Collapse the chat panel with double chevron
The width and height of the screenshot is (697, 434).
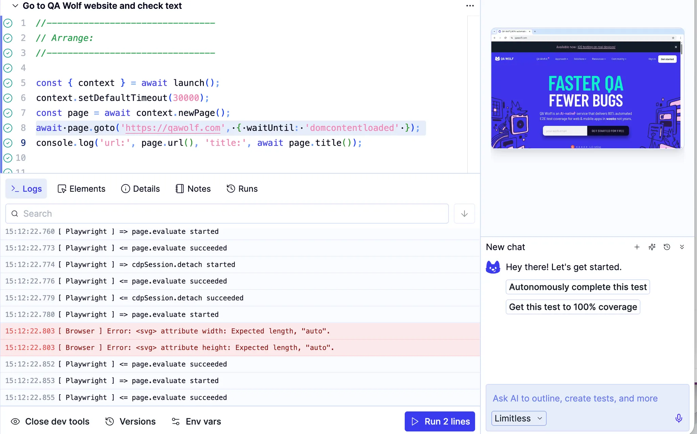pos(682,247)
